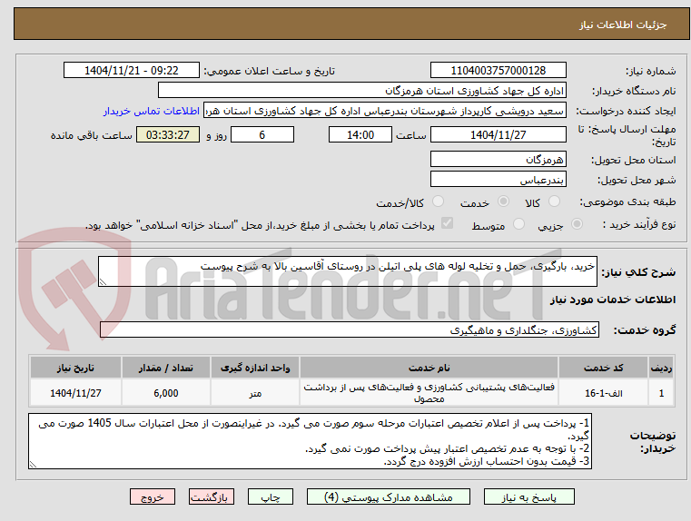Click the شرح کلی نیاز description textarea
The width and height of the screenshot is (691, 521).
(347, 271)
